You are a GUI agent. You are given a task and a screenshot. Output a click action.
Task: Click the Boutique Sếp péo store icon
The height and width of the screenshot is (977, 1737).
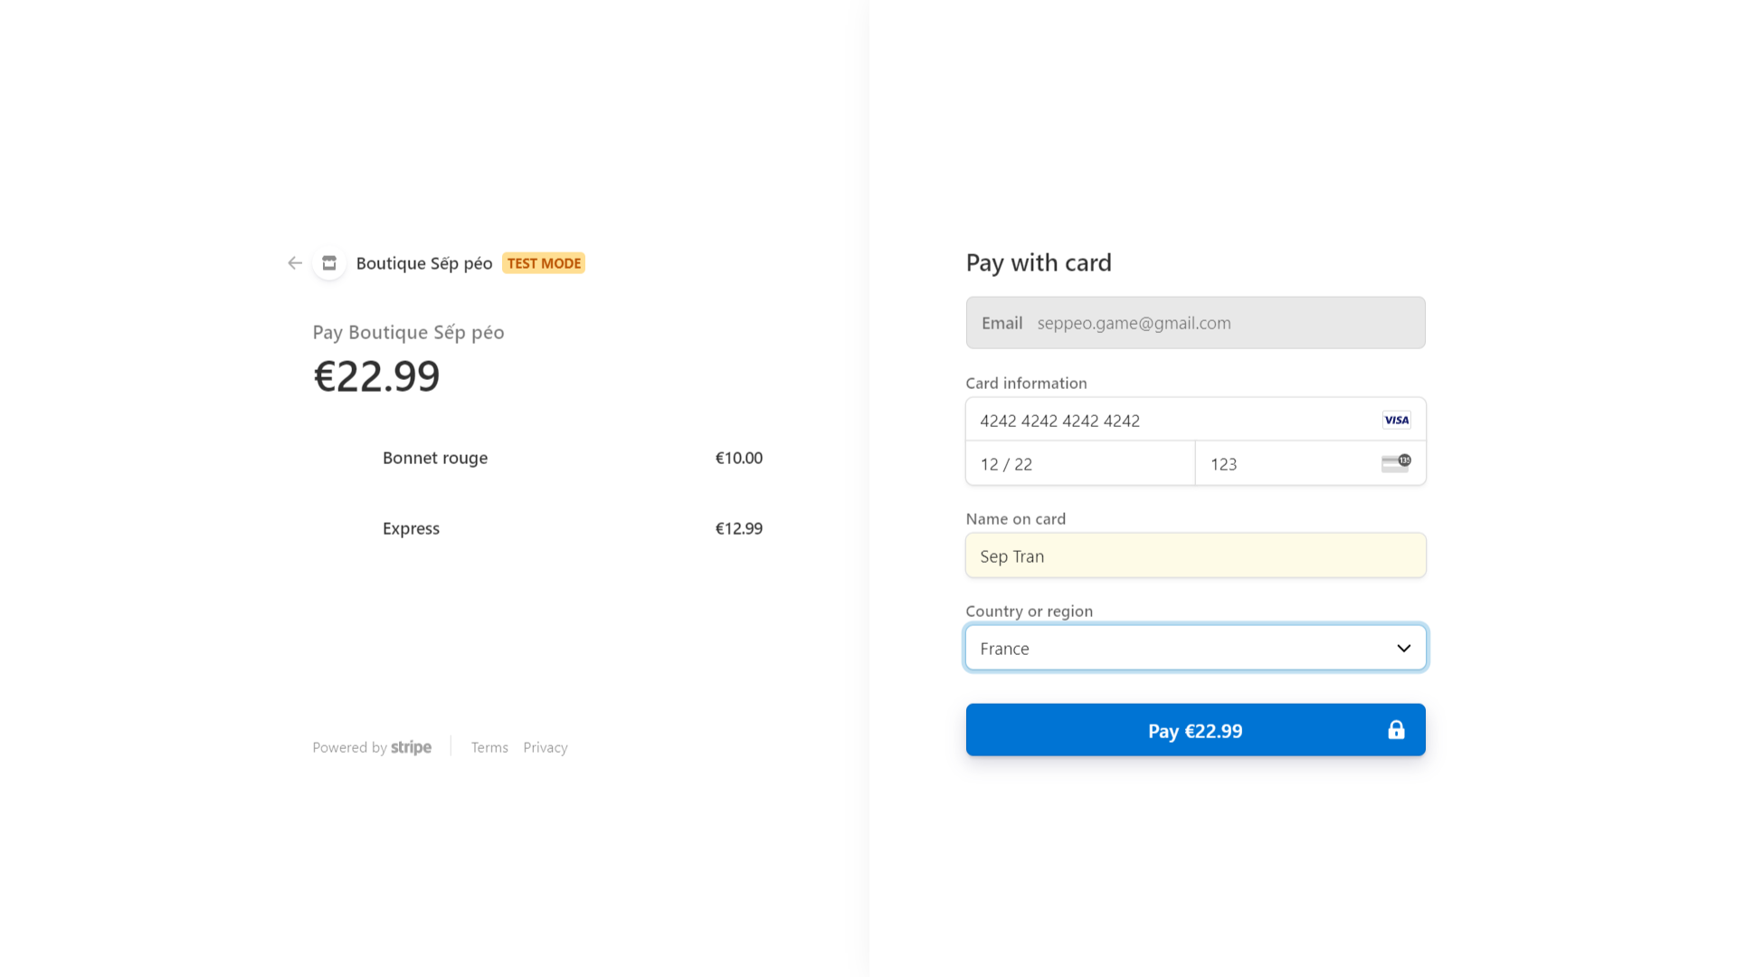(329, 263)
